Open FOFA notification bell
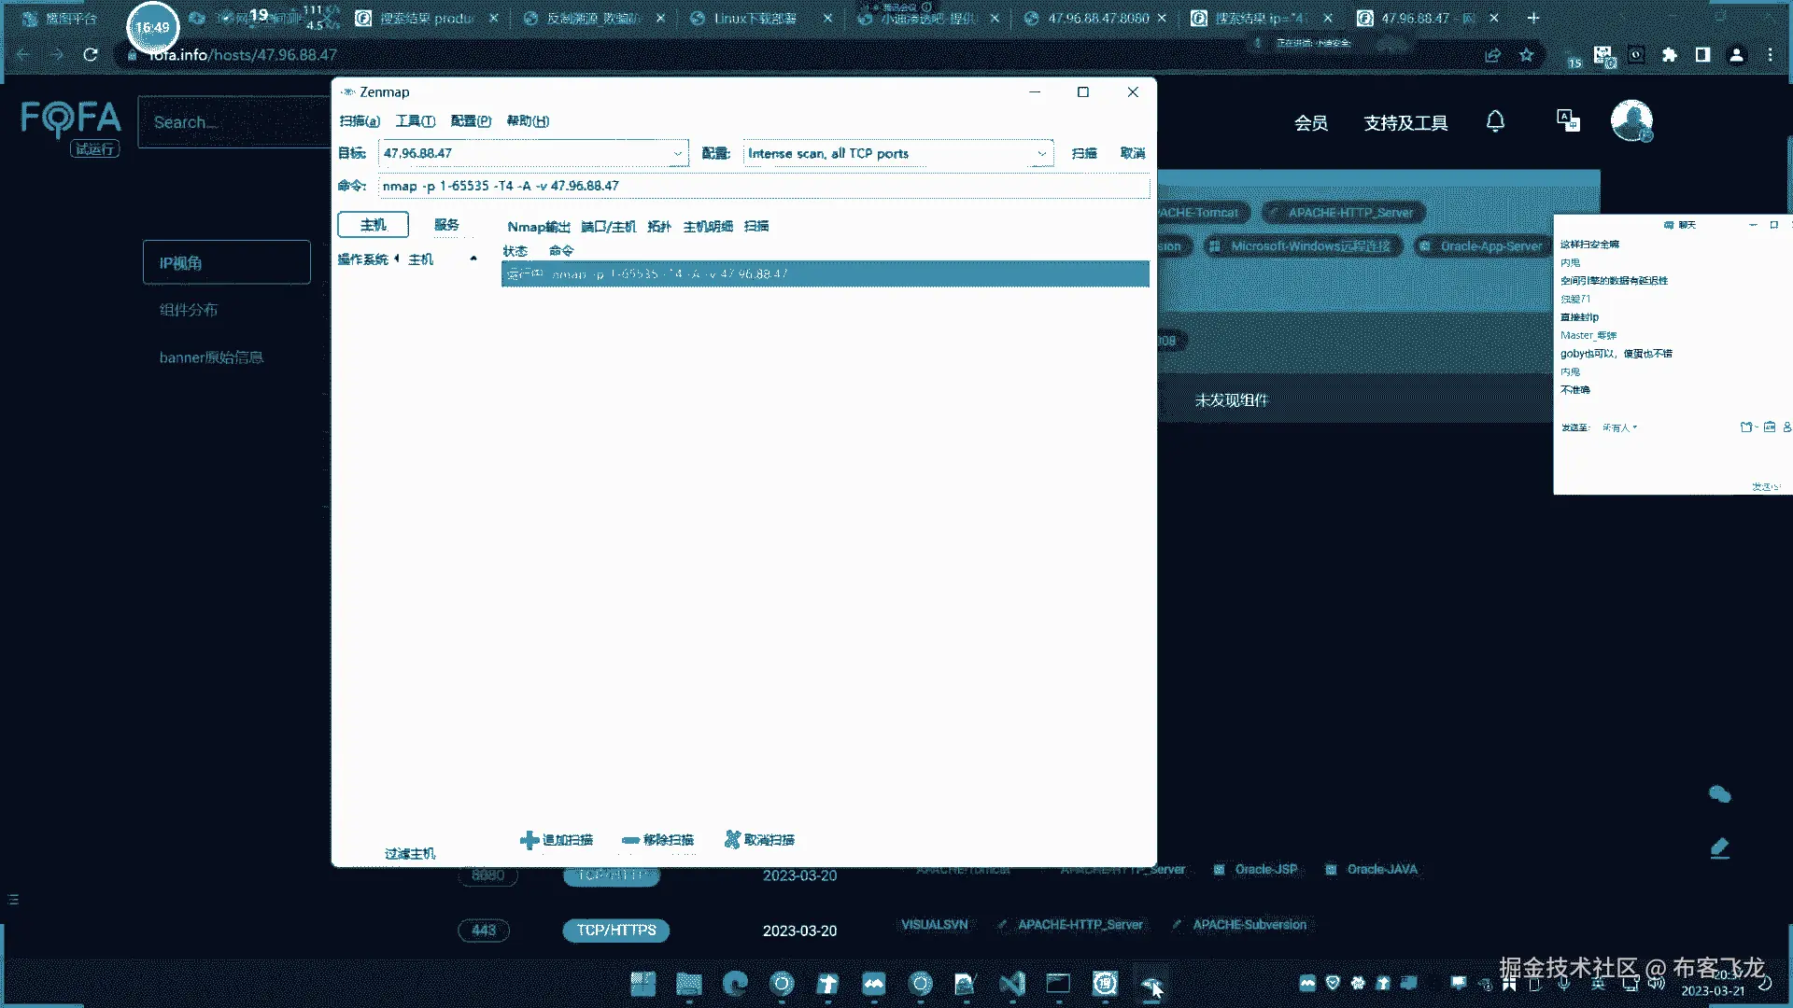 click(1495, 121)
